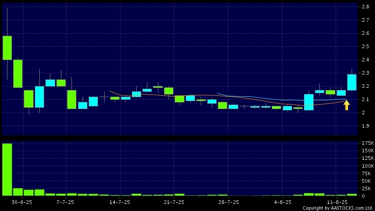Viewport: 375px width, 211px height.
Task: Click the 2.3 price axis label
Action: (365, 73)
